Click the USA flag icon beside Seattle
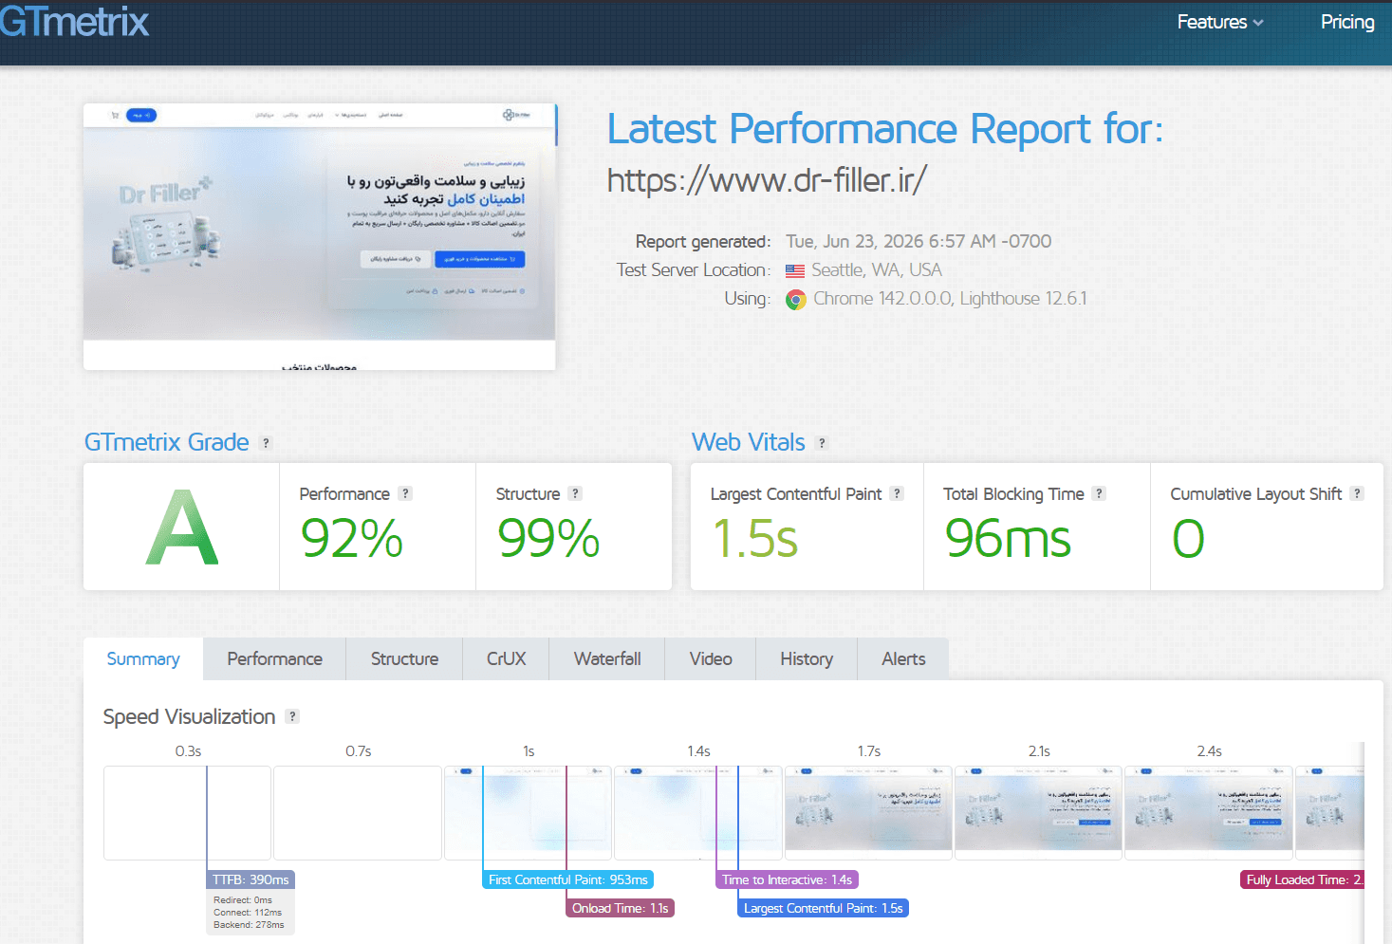Screen dimensions: 1392x944 point(795,271)
